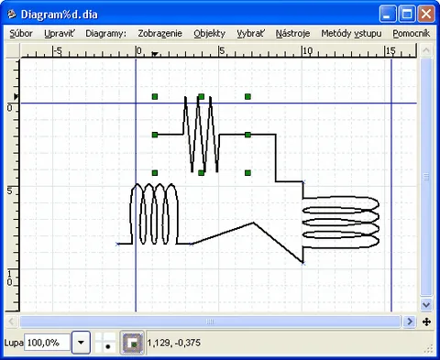Click the canvas navigation cross icon
This screenshot has height=360, width=440.
(x=426, y=322)
